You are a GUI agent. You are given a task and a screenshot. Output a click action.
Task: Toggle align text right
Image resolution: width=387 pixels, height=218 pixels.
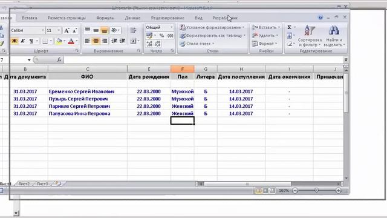point(105,41)
